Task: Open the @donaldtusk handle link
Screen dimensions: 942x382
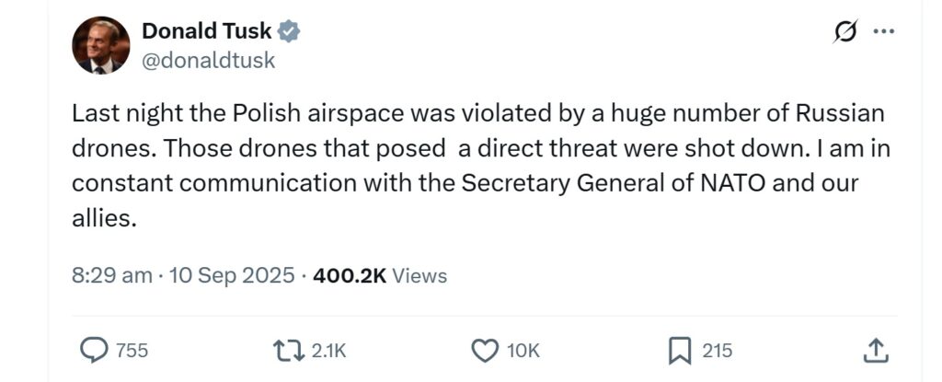Action: tap(208, 61)
